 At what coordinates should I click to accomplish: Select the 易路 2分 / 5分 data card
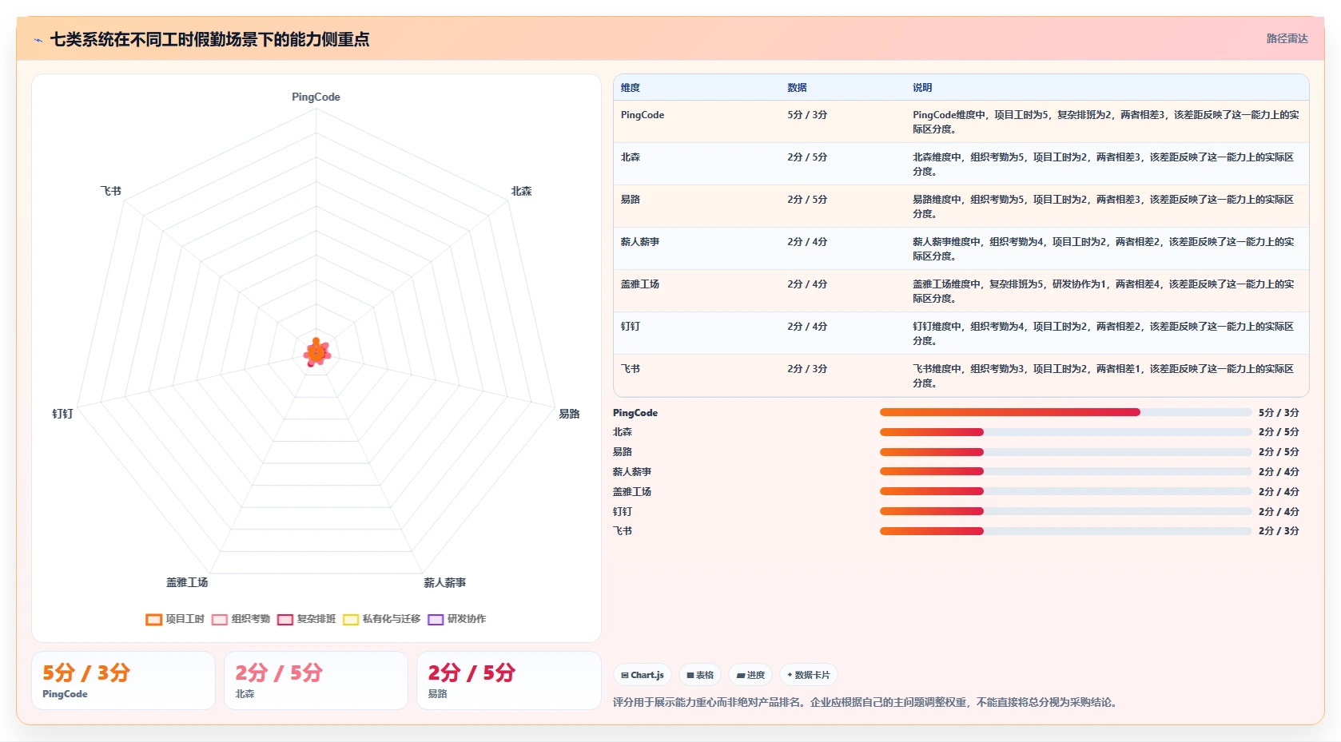(x=508, y=680)
